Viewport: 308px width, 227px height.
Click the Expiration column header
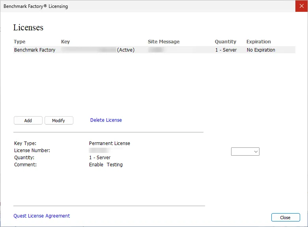pyautogui.click(x=258, y=42)
